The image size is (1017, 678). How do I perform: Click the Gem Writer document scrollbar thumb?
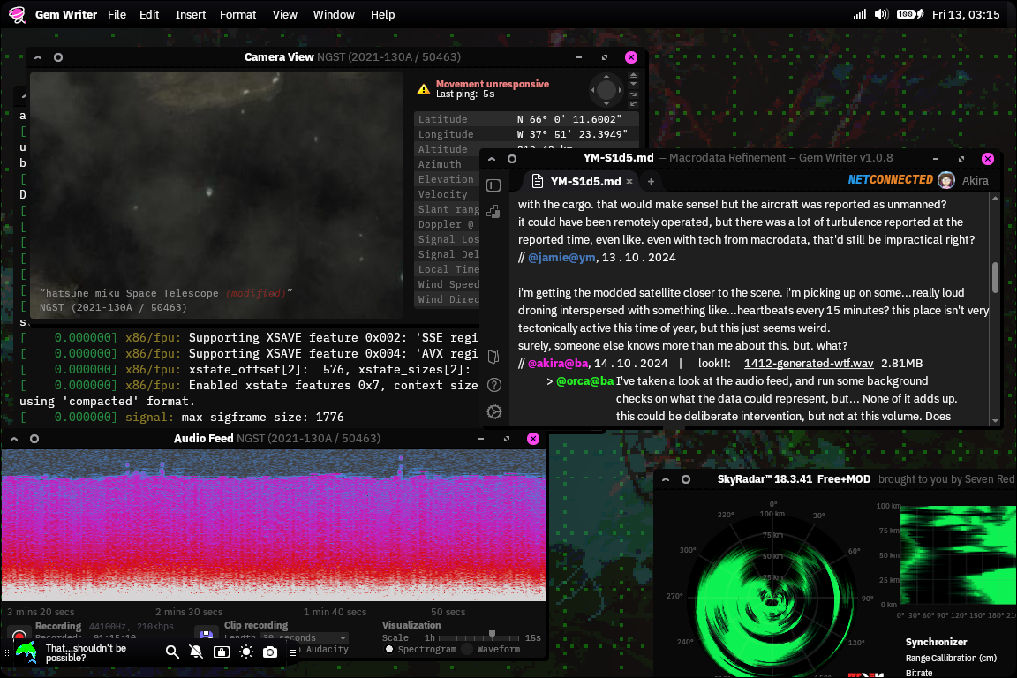pyautogui.click(x=996, y=277)
